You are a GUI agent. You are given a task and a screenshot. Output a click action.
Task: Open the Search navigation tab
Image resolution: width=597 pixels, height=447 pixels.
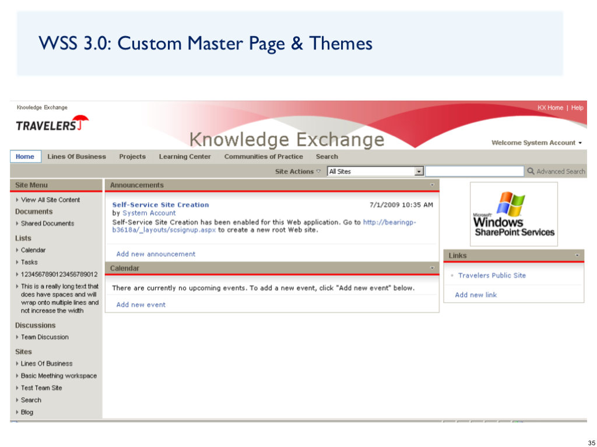[326, 157]
